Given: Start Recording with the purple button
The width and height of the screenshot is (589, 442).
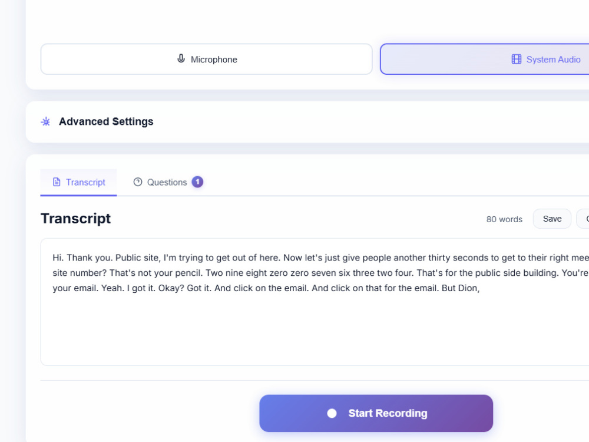Looking at the screenshot, I should click(x=376, y=413).
